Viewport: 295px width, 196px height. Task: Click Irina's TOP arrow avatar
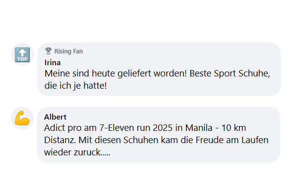[22, 54]
